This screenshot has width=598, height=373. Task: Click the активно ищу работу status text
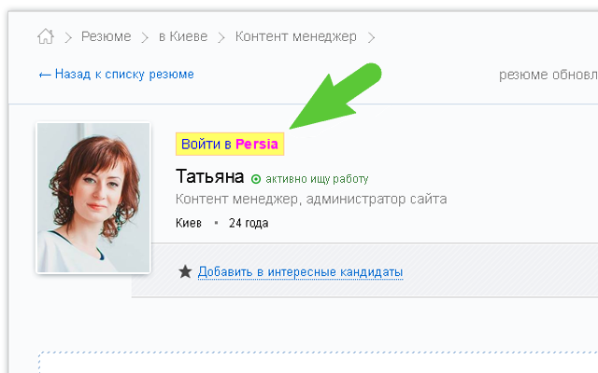point(317,179)
